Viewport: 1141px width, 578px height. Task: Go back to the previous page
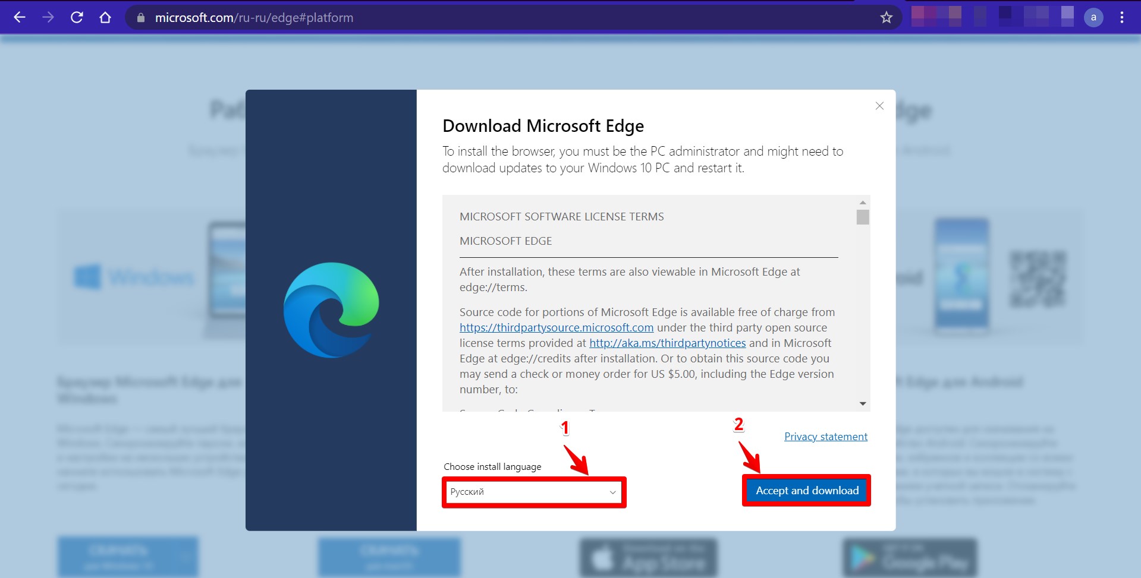[20, 18]
